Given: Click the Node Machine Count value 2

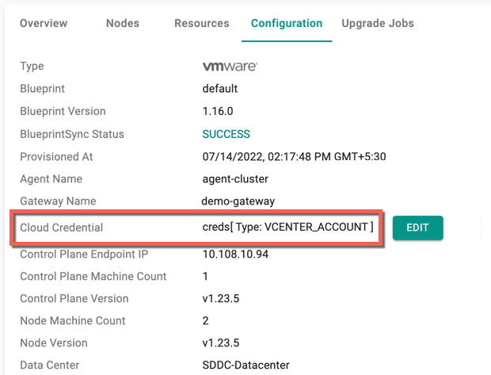Looking at the screenshot, I should point(205,321).
